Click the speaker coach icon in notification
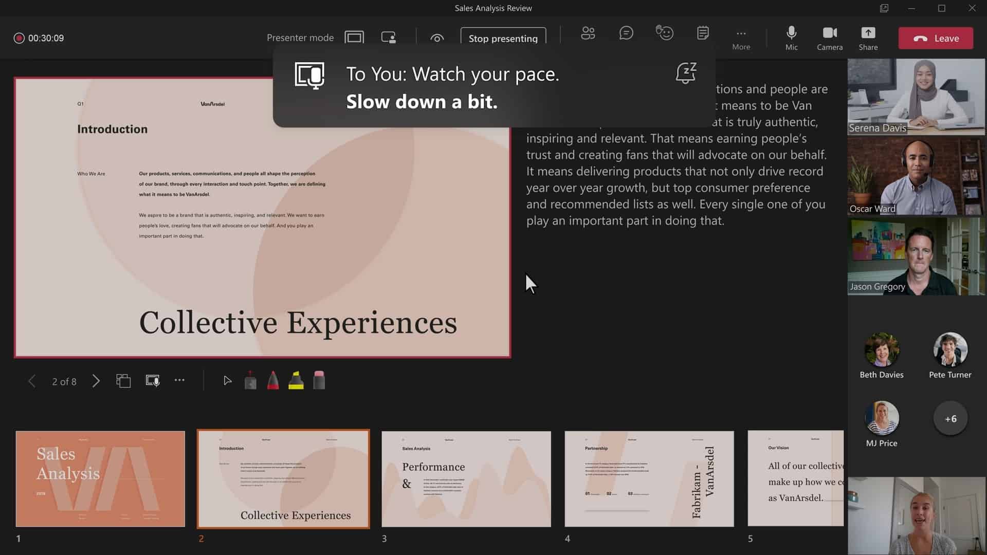Viewport: 987px width, 555px height. coord(309,76)
